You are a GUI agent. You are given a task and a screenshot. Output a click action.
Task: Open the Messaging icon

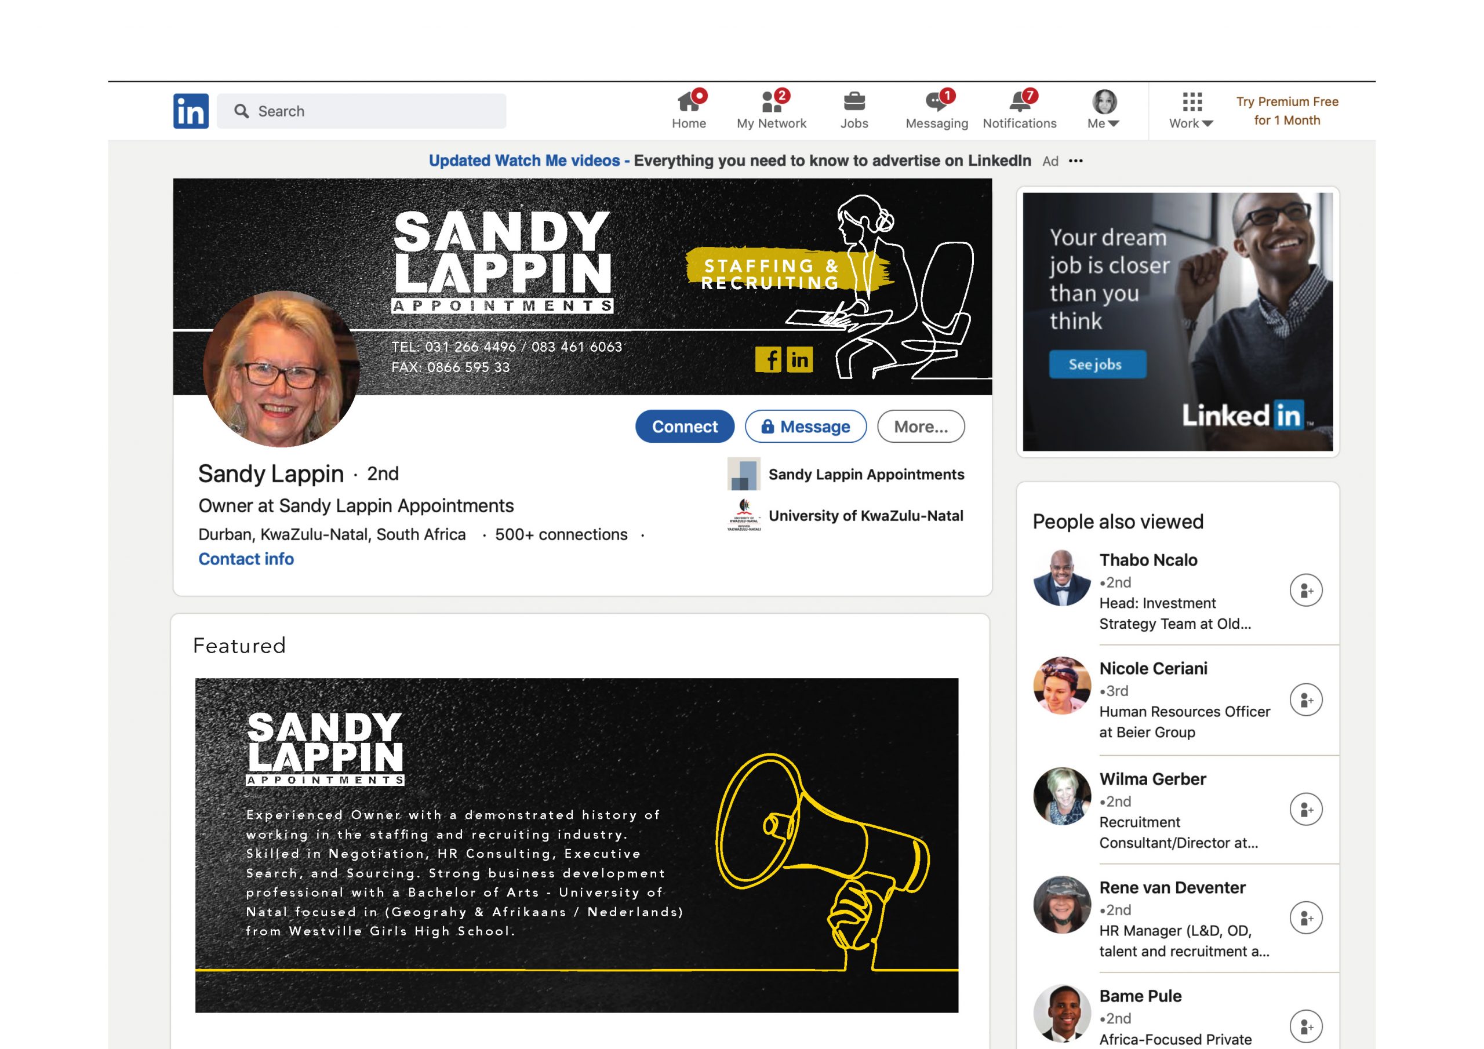click(x=937, y=101)
